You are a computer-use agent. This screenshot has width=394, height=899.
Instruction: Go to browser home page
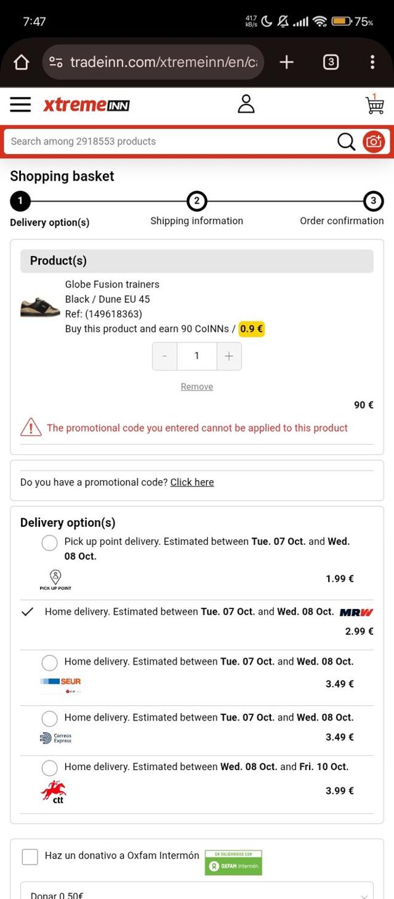[21, 62]
